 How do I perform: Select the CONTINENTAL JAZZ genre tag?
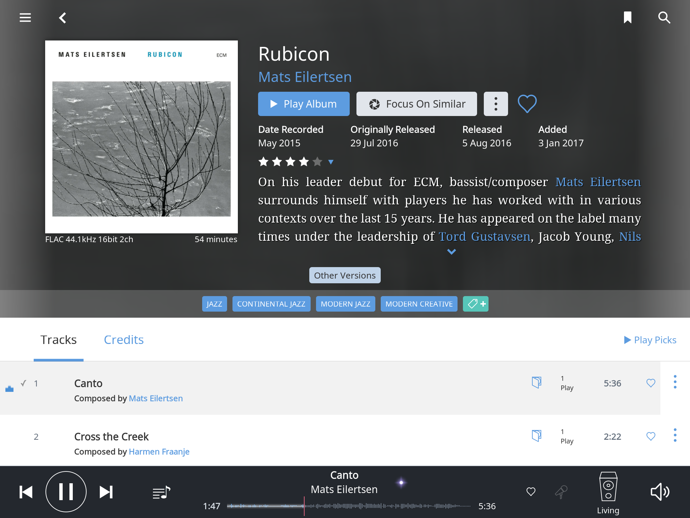tap(271, 304)
